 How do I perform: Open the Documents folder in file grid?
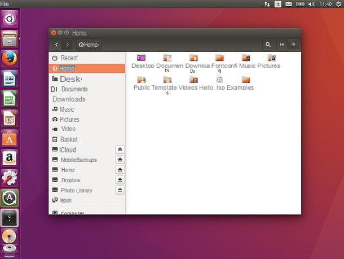pos(167,58)
